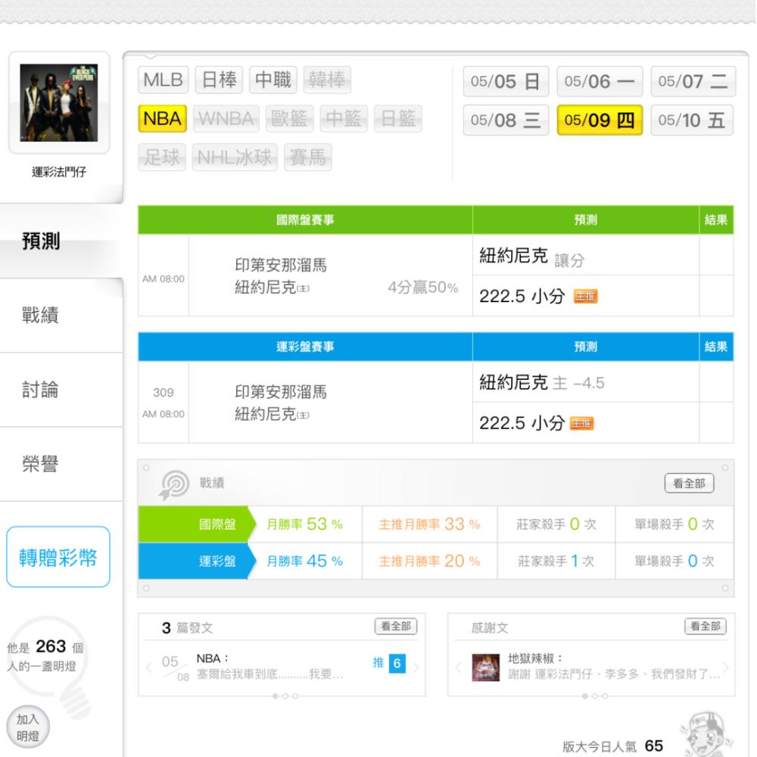Image resolution: width=757 pixels, height=757 pixels.
Task: Select the 中籃 league filter
Action: click(343, 118)
